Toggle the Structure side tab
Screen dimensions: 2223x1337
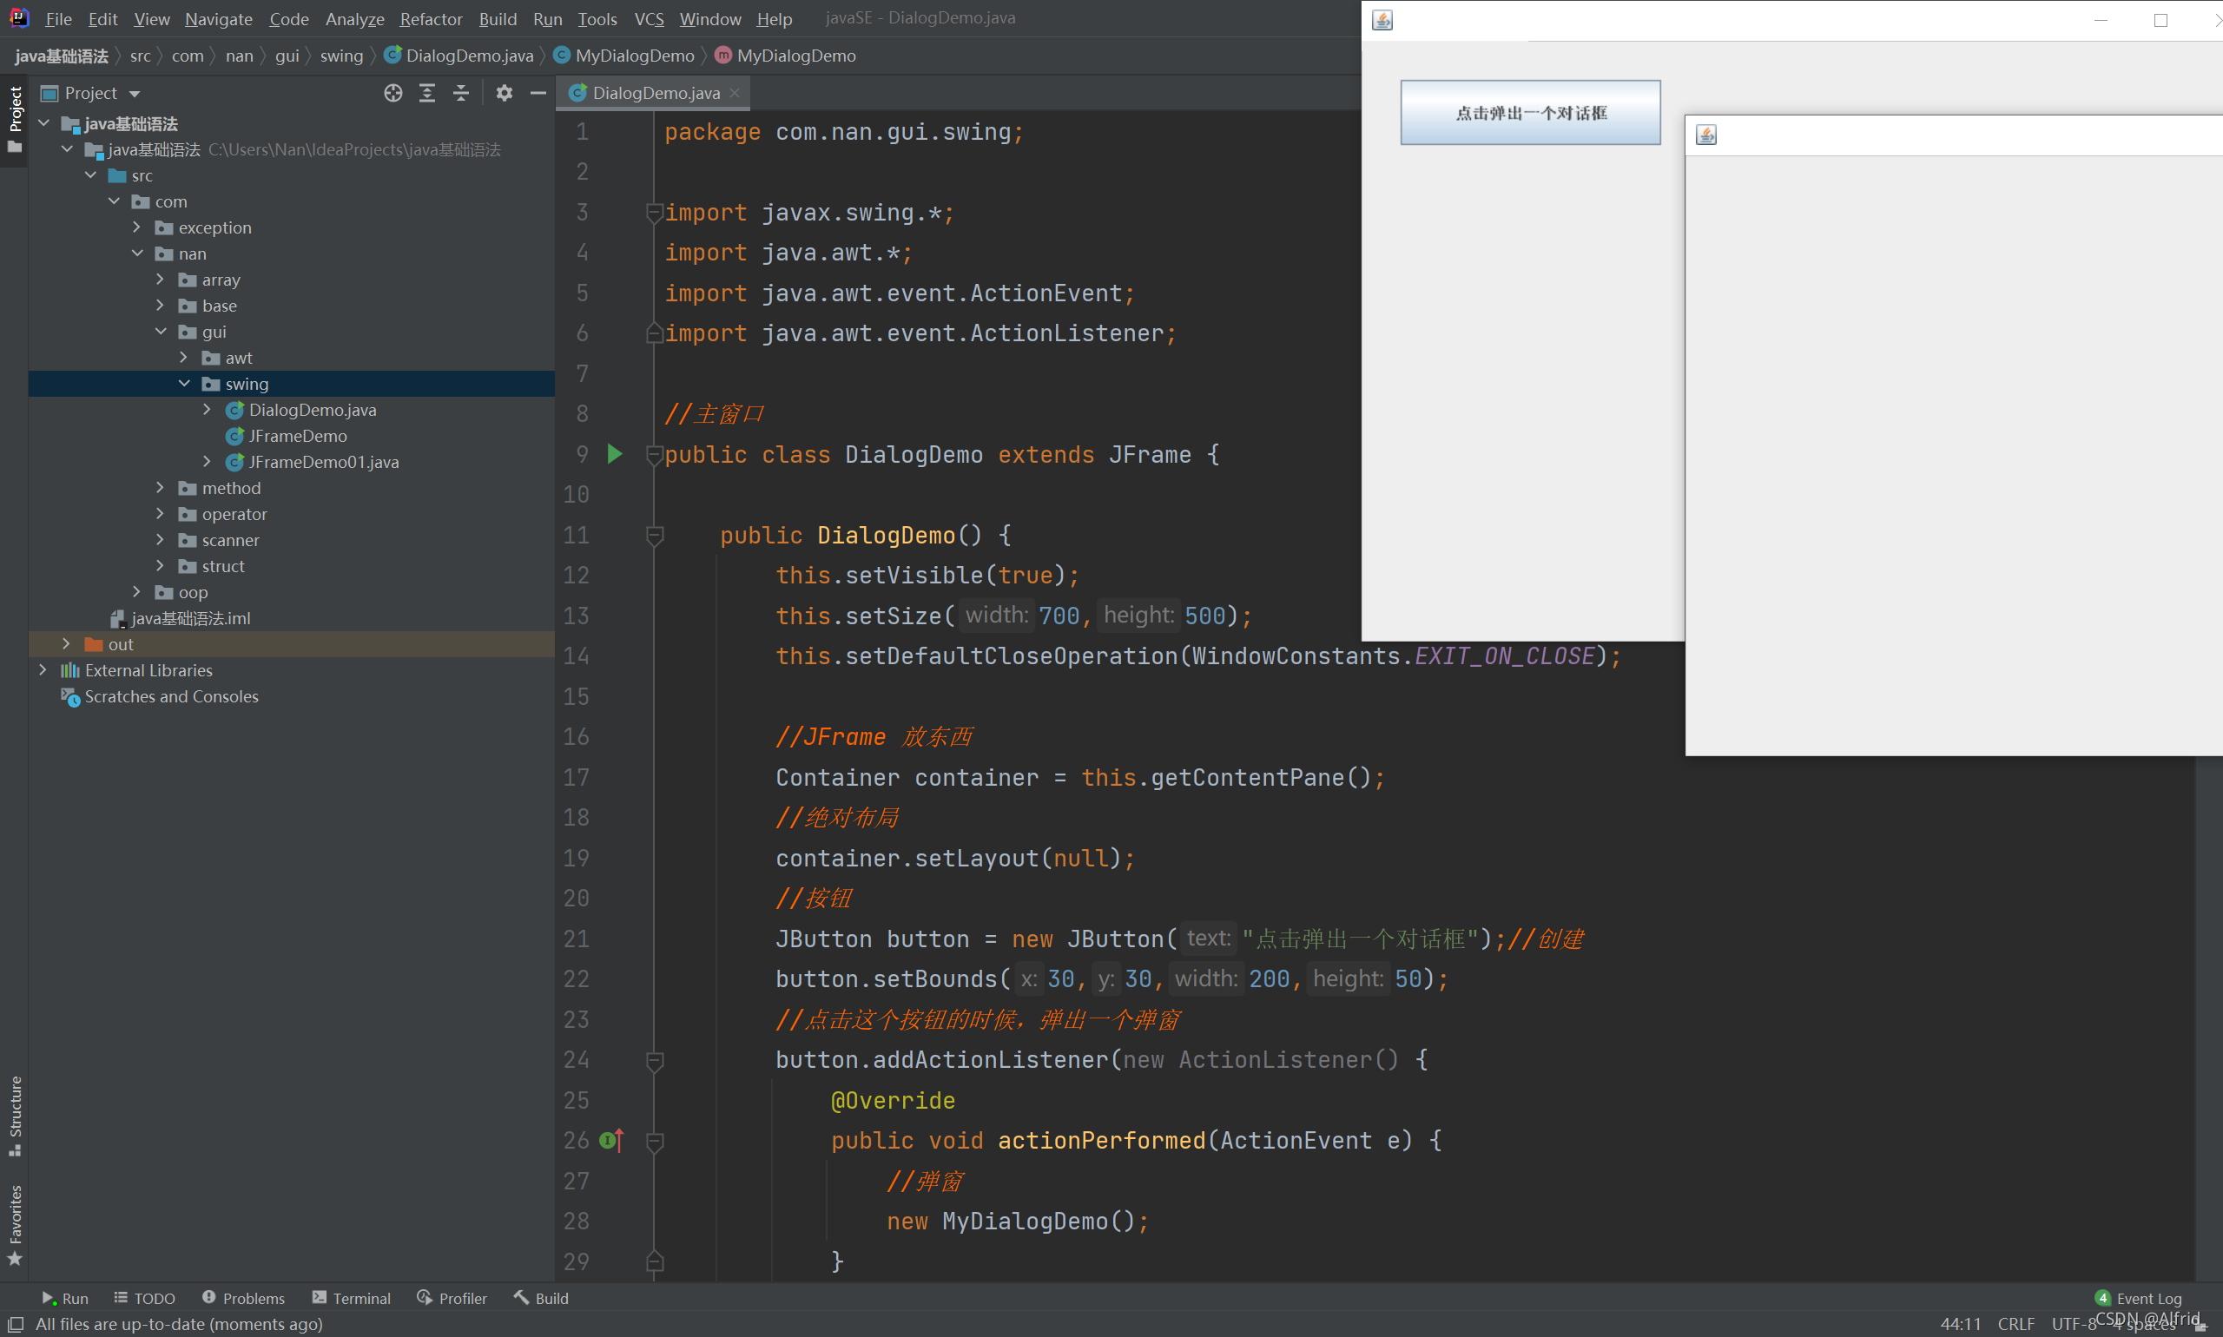[x=15, y=1116]
